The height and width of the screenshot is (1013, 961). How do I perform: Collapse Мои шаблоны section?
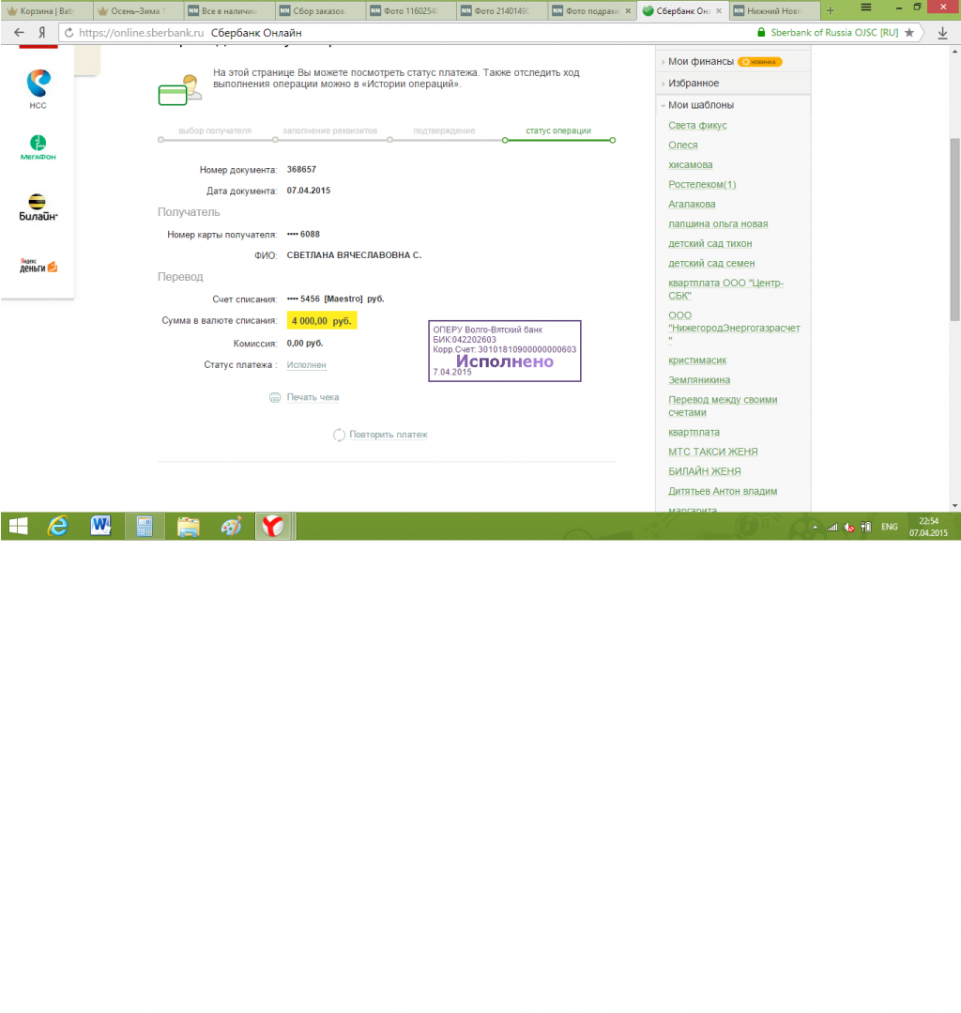(x=701, y=104)
